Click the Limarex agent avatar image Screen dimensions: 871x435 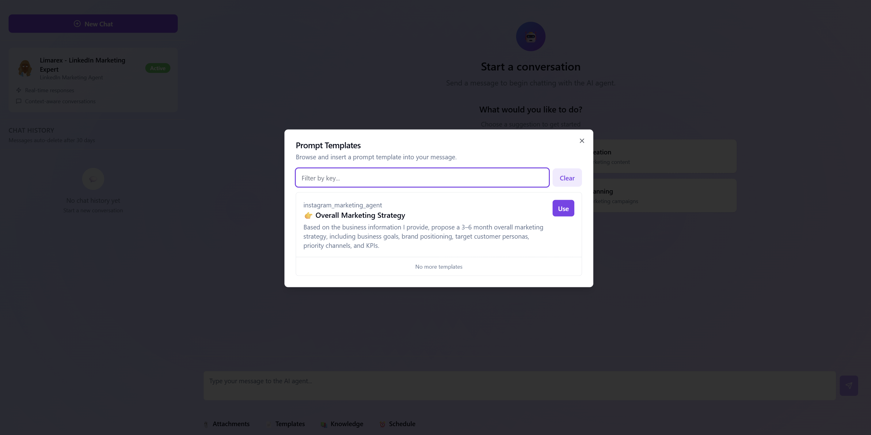coord(25,68)
